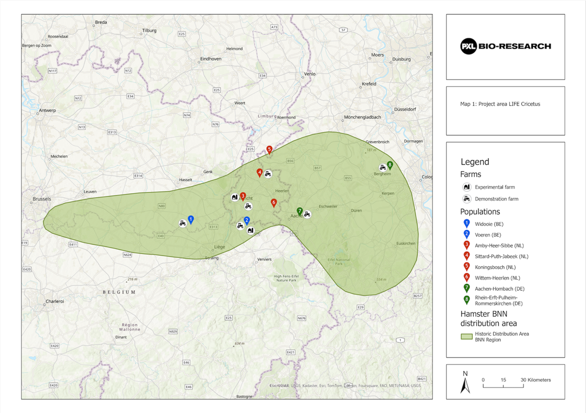Click the Brussels city label on map
Image resolution: width=586 pixels, height=413 pixels.
(x=41, y=199)
